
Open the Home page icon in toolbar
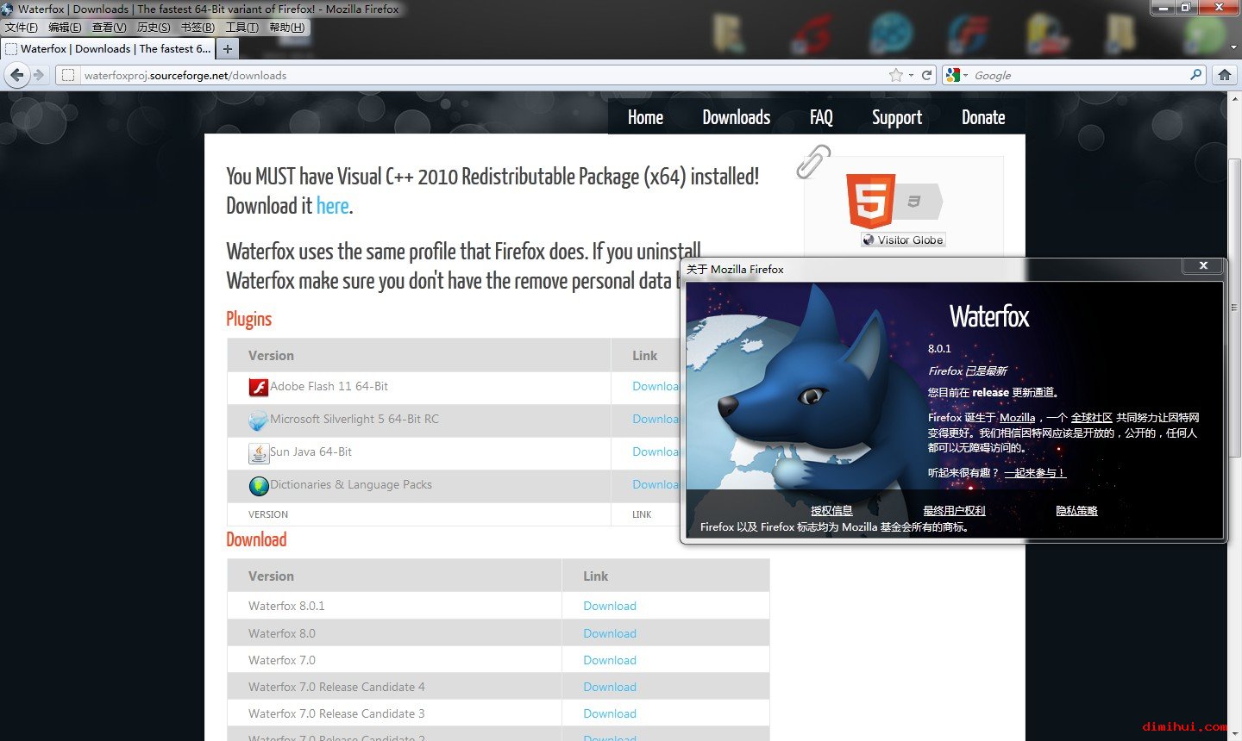click(1224, 75)
